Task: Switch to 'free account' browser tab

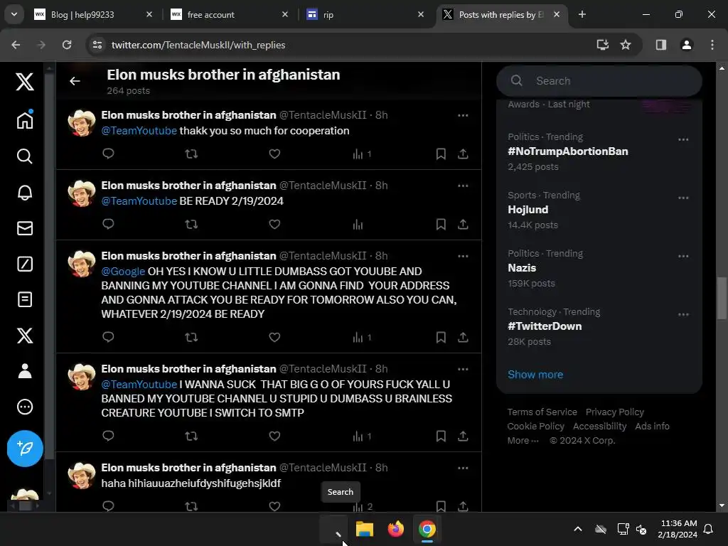Action: click(228, 14)
